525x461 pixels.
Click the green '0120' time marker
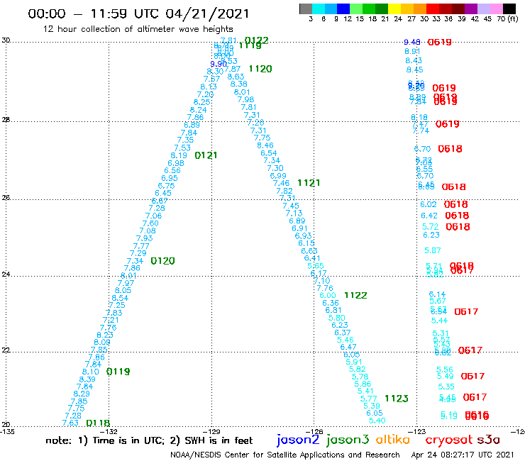(162, 261)
